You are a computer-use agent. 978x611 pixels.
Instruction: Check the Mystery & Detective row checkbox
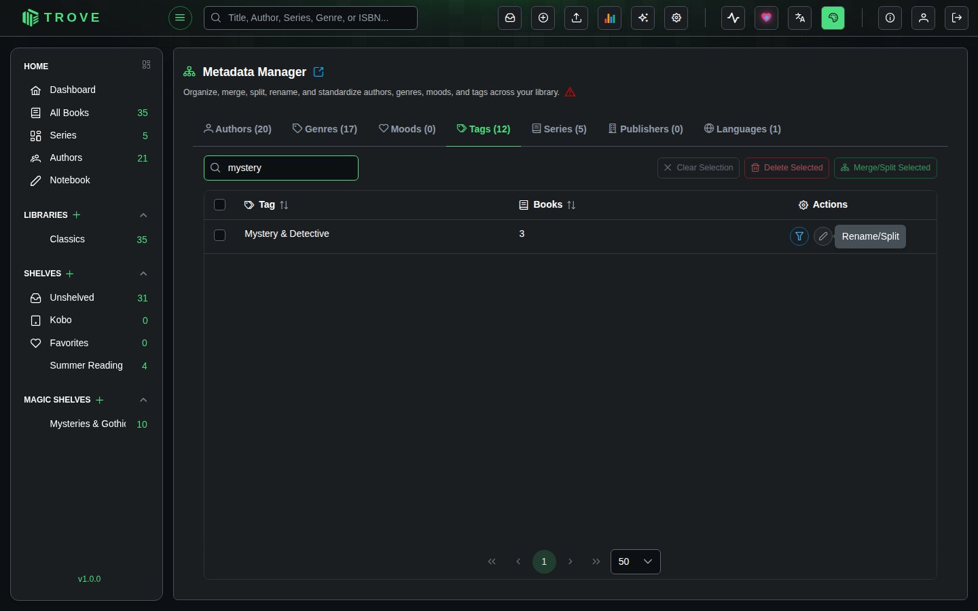point(219,235)
